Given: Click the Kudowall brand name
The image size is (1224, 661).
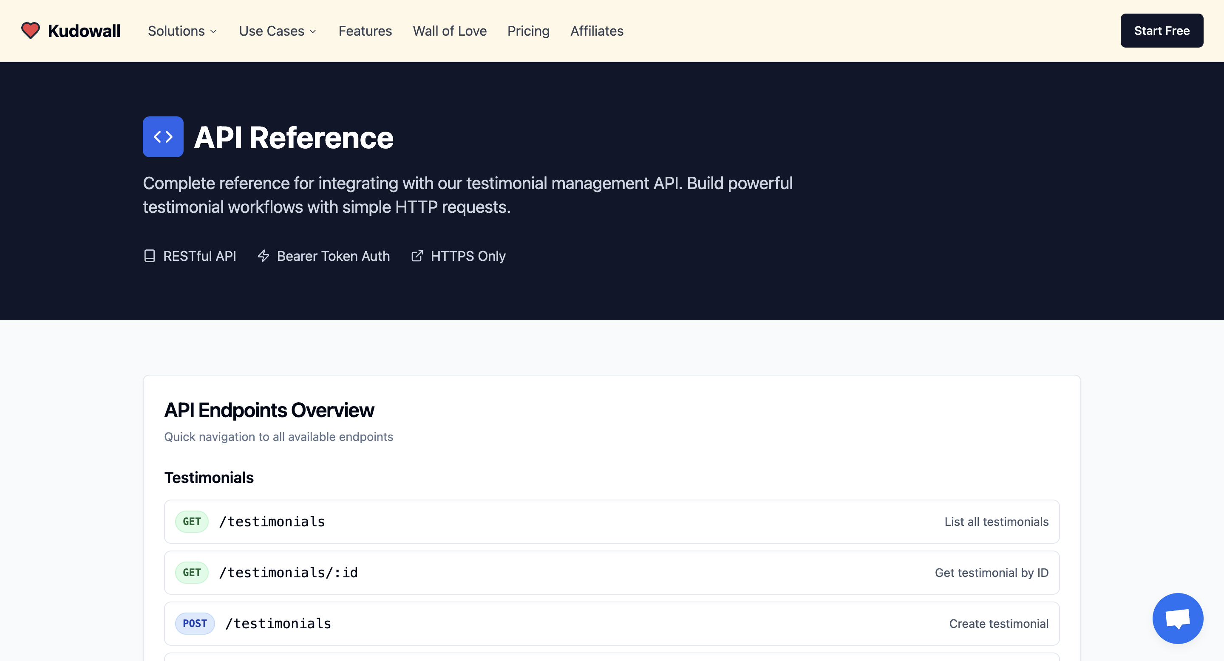Looking at the screenshot, I should point(84,31).
